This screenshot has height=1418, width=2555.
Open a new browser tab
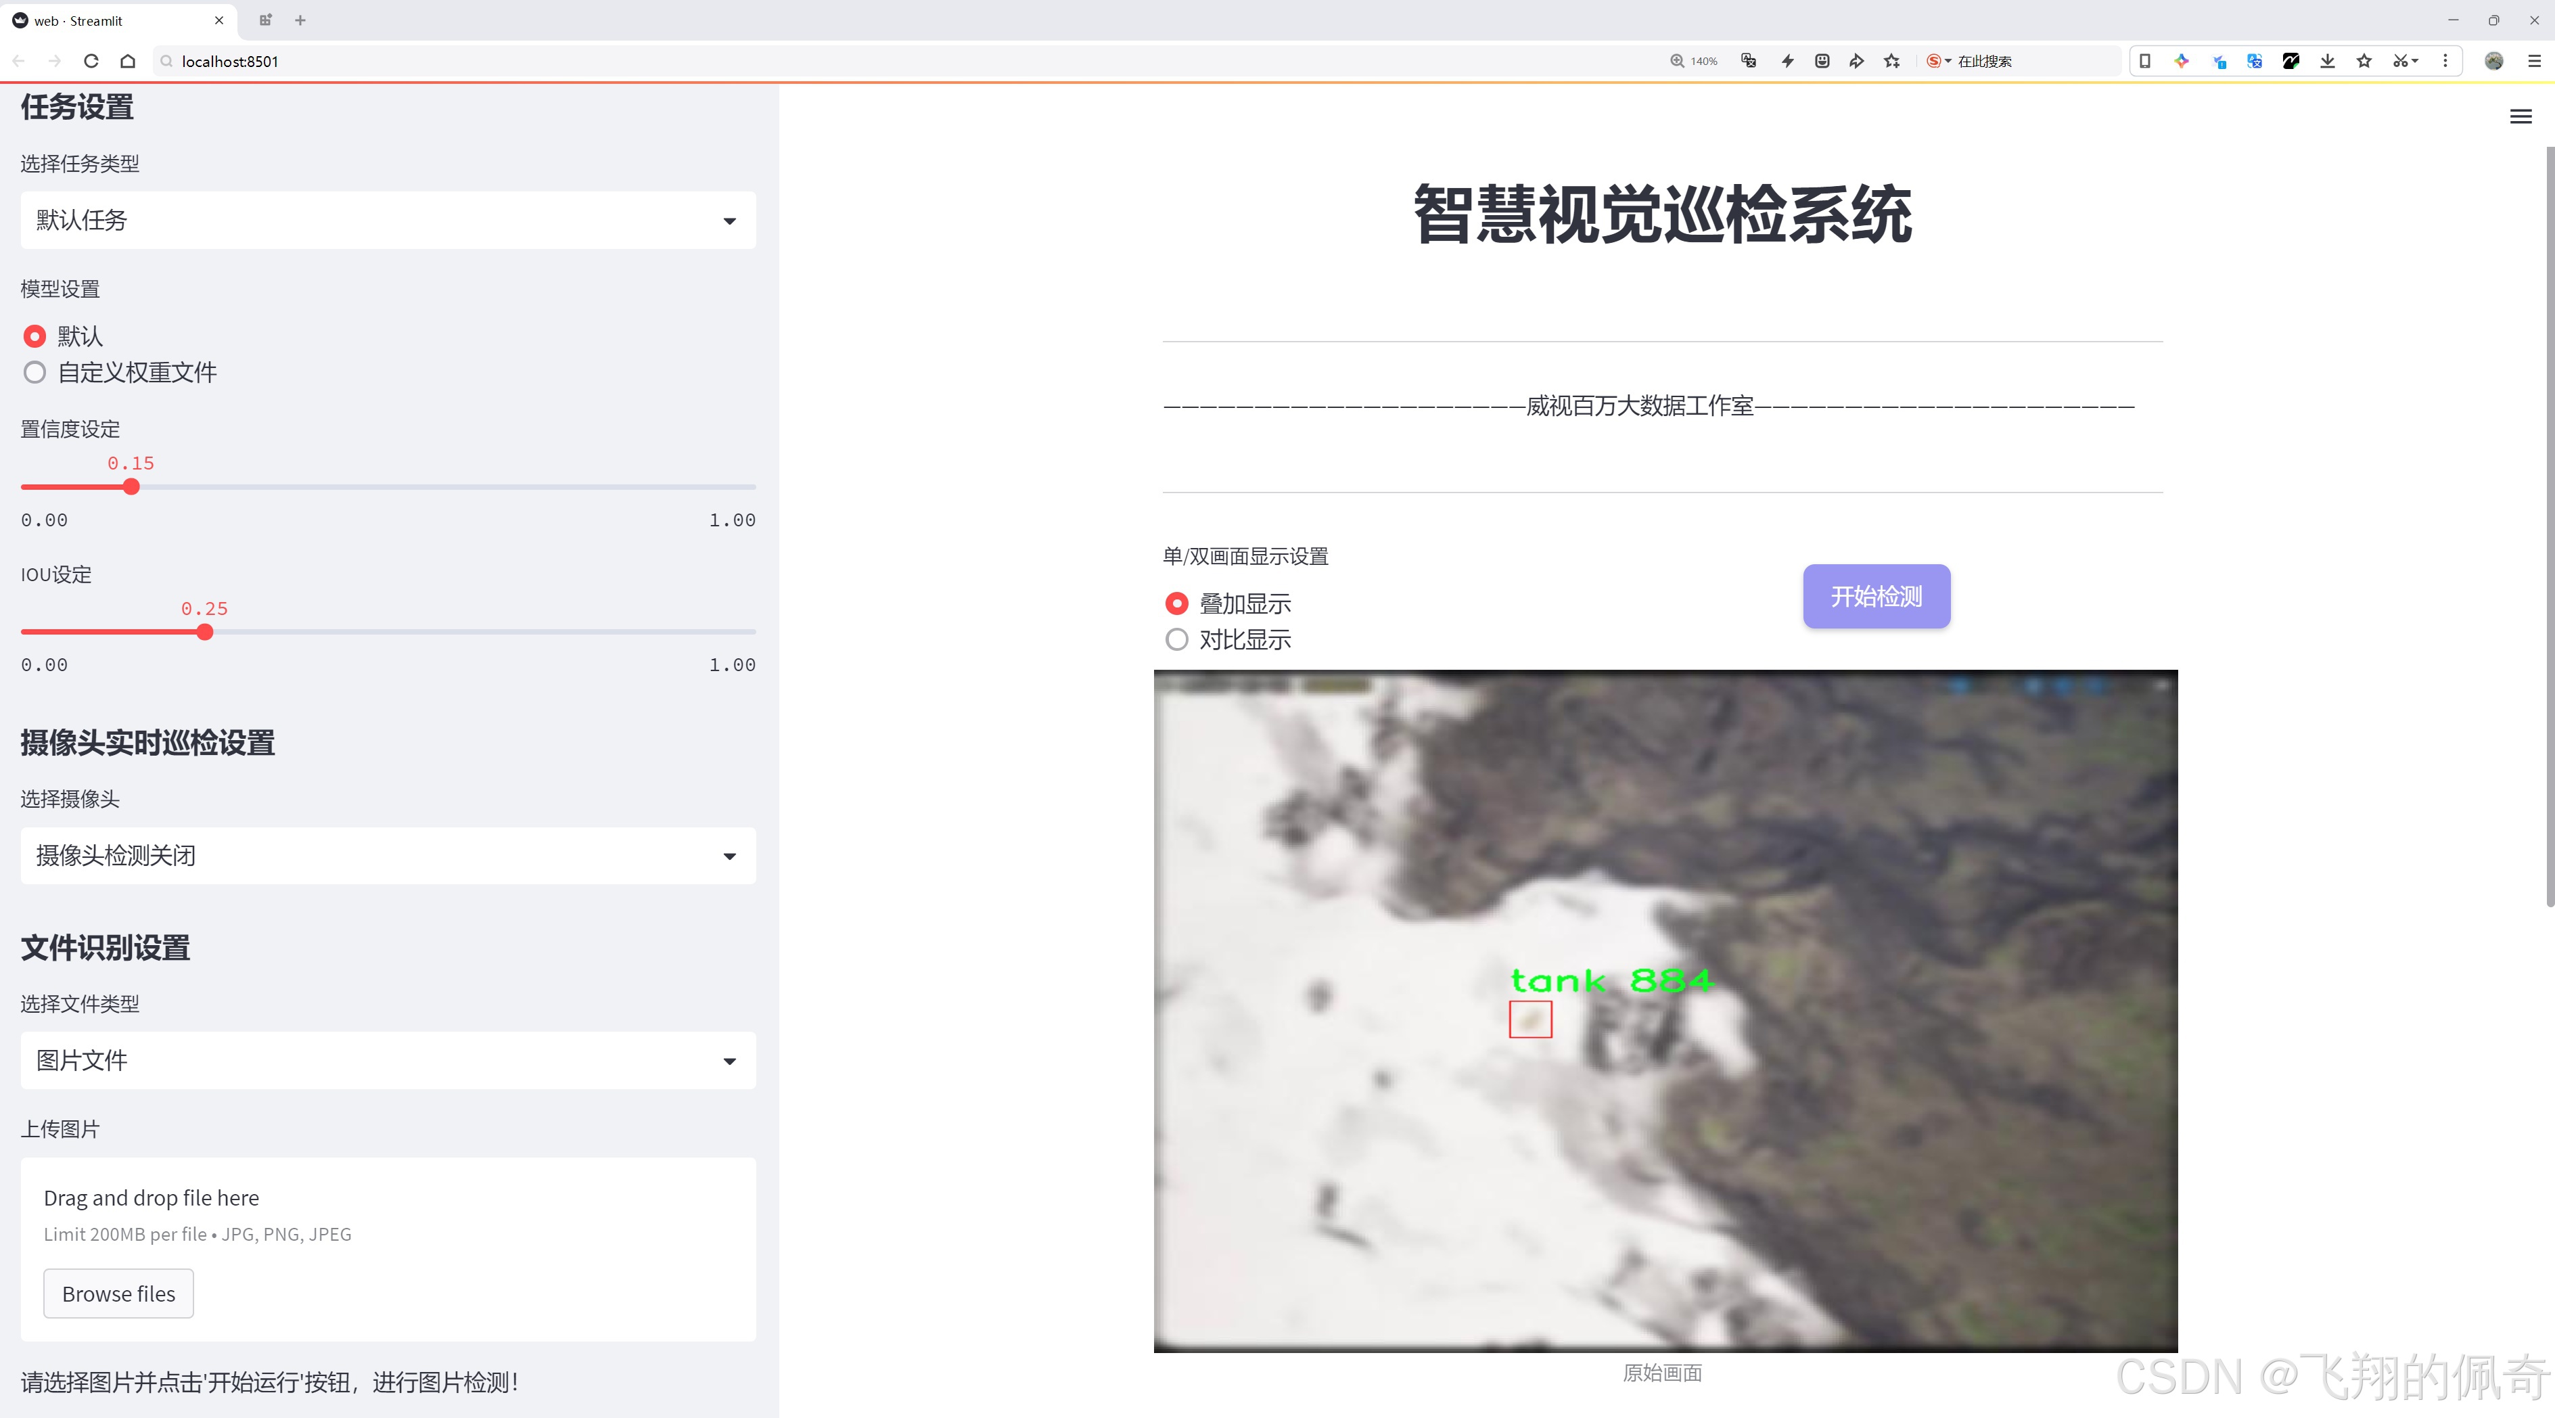tap(300, 20)
